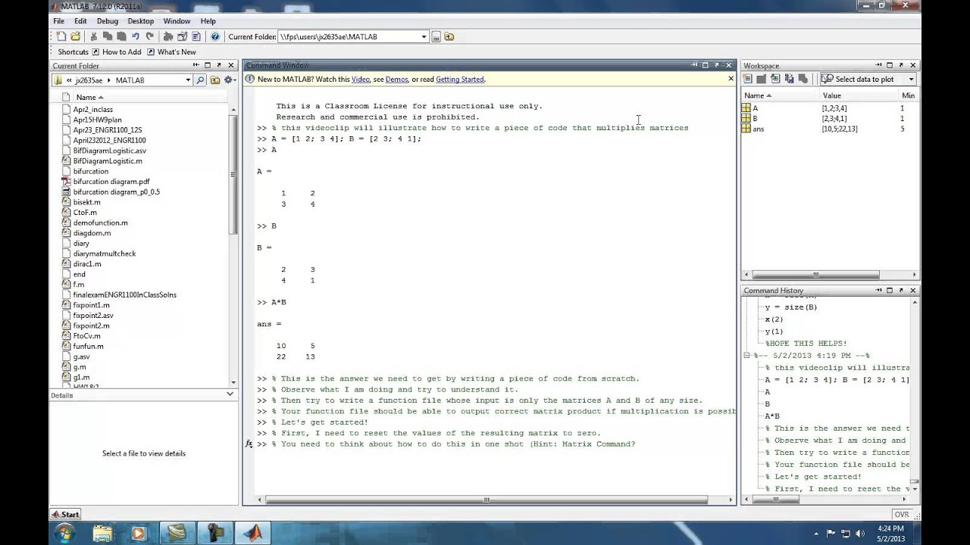The image size is (970, 545).
Task: Click y = size(B) in Command History
Action: tap(790, 307)
